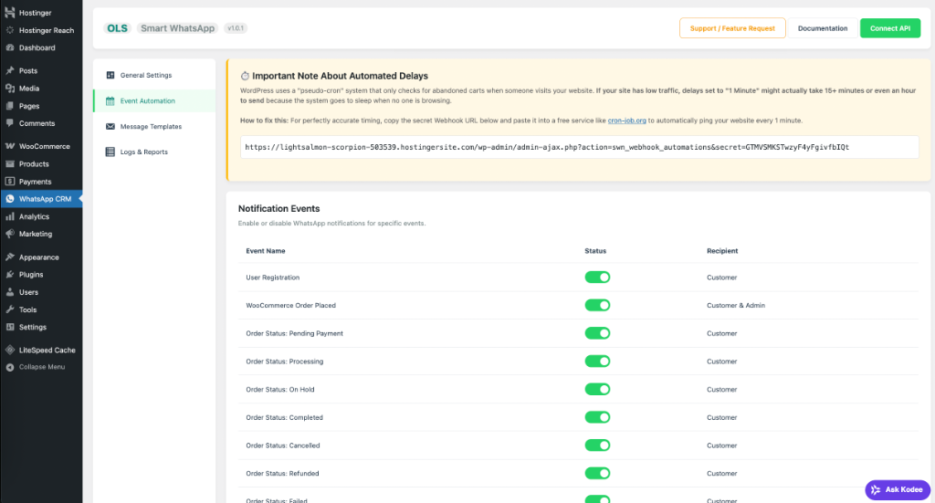The image size is (935, 503).
Task: Click Important Note About Automated Delays heading
Action: 340,76
